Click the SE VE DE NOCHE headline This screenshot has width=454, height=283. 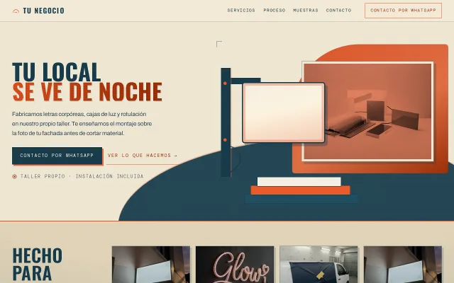point(87,92)
